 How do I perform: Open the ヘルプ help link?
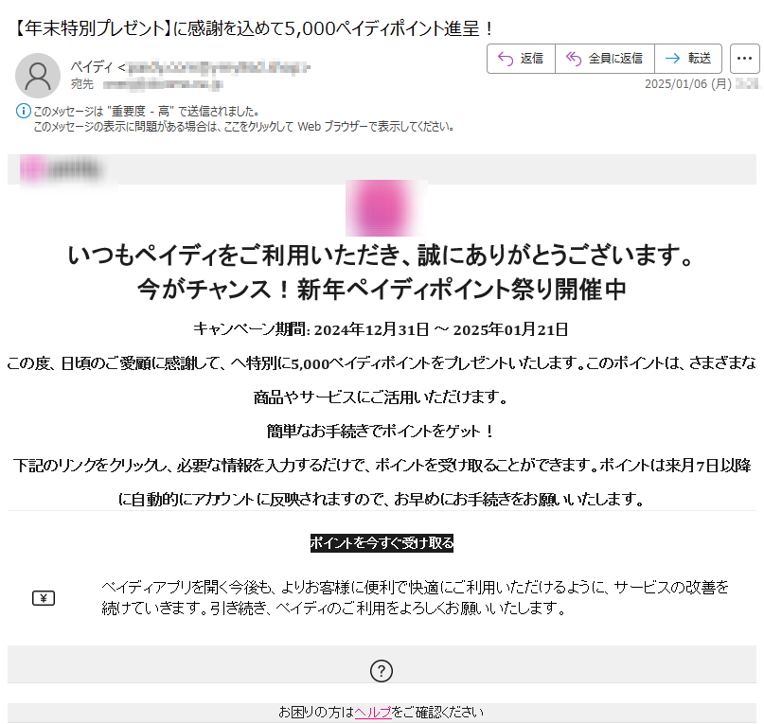(373, 713)
